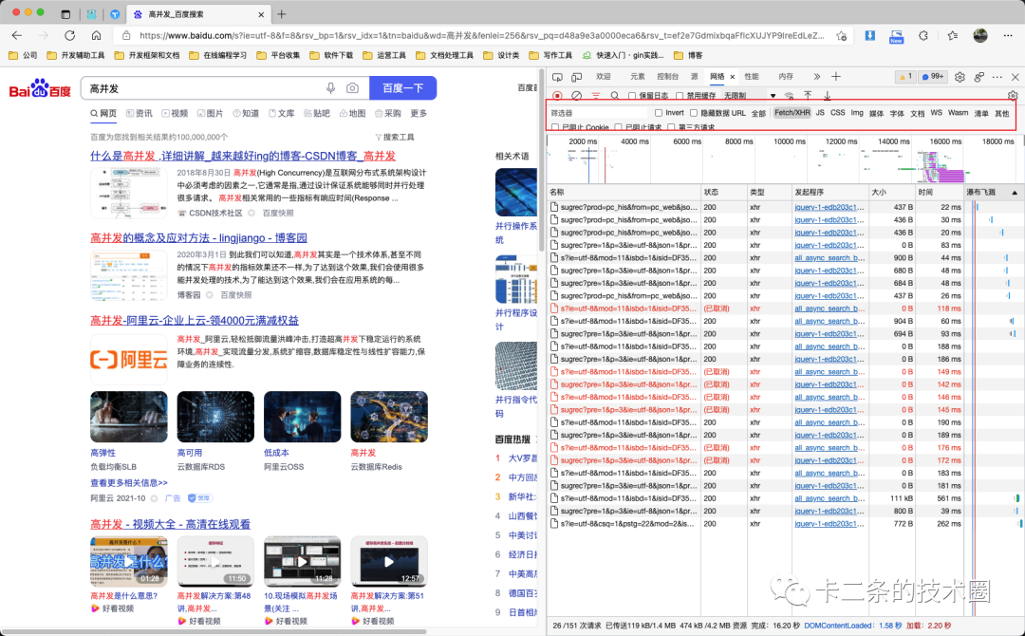Screen dimensions: 1025x636
Task: Open 查看更多相关信息 link
Action: click(x=129, y=483)
